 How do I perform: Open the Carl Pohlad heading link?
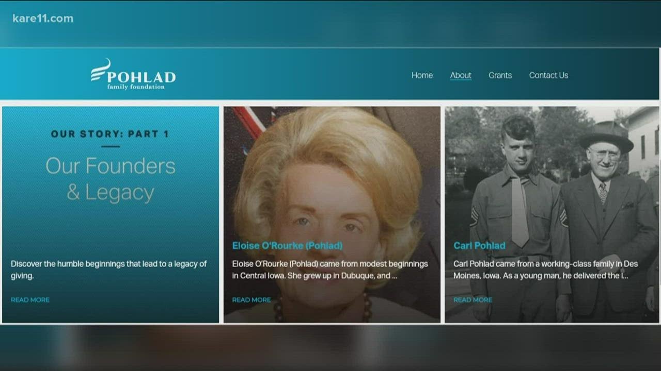479,246
